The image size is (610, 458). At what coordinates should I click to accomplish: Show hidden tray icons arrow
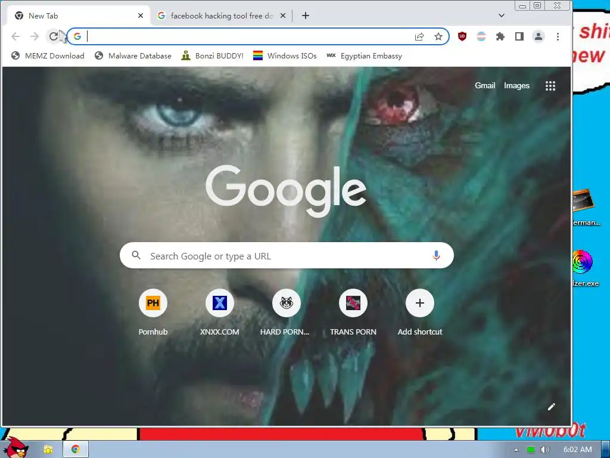pyautogui.click(x=516, y=450)
